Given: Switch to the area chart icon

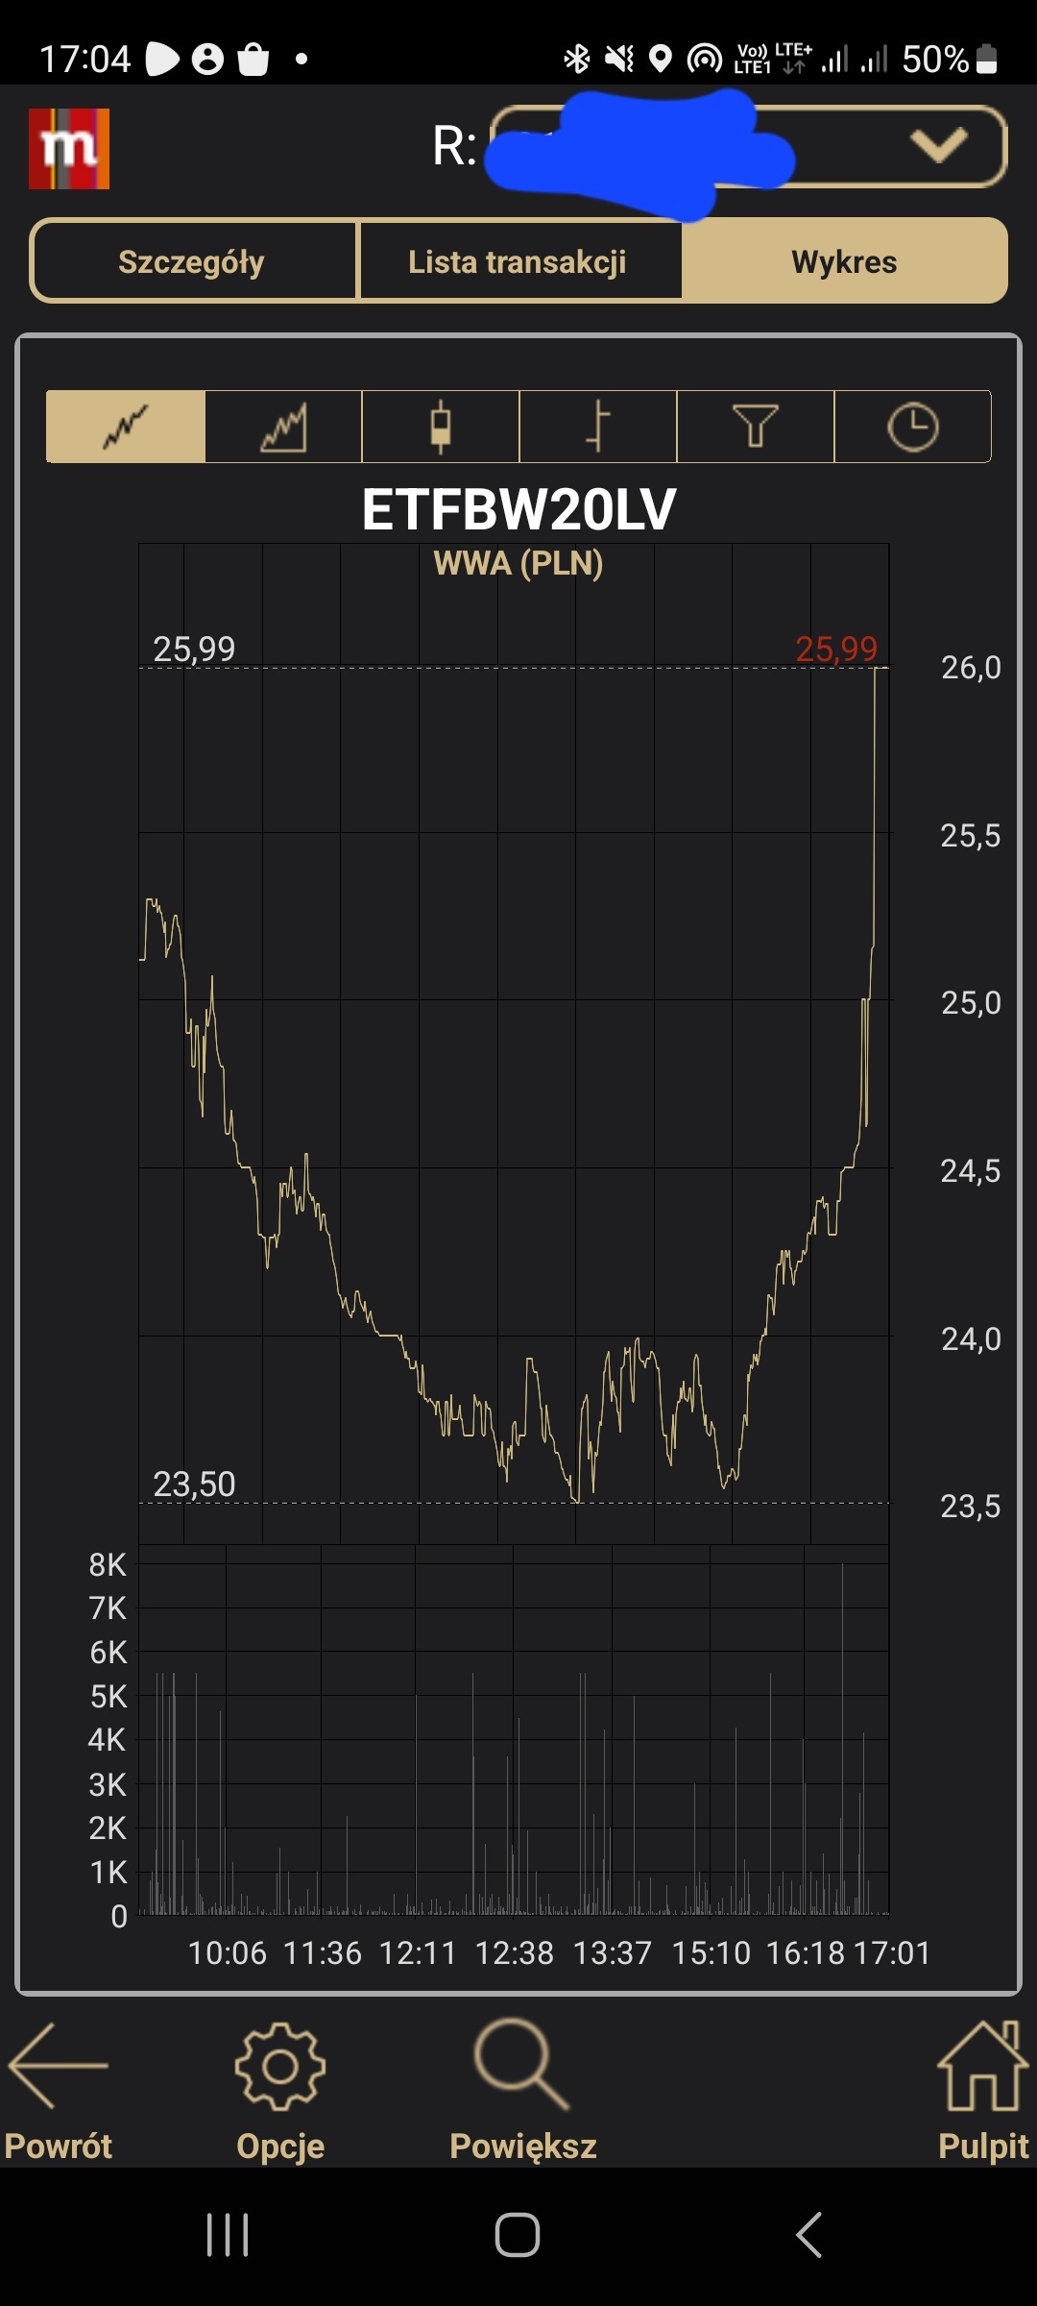Looking at the screenshot, I should (283, 427).
